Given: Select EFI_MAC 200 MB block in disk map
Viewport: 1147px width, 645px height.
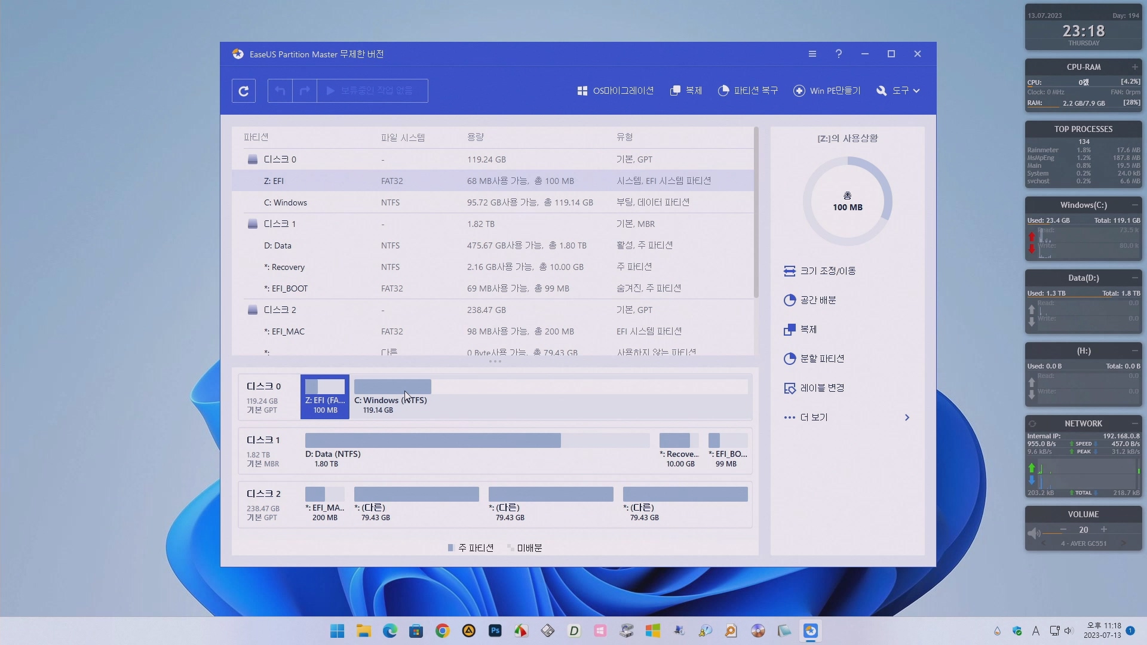Looking at the screenshot, I should point(325,504).
